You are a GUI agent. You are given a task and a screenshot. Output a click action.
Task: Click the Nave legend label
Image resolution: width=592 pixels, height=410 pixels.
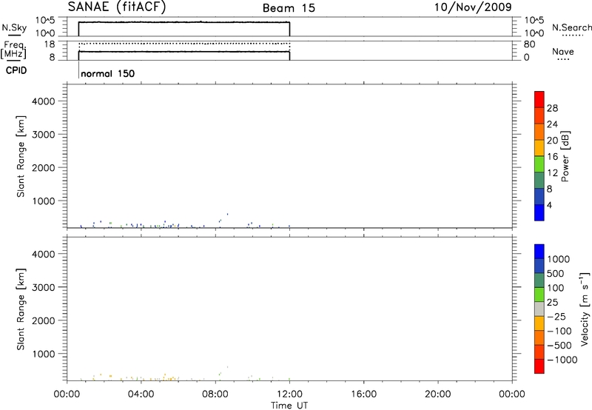(x=563, y=51)
